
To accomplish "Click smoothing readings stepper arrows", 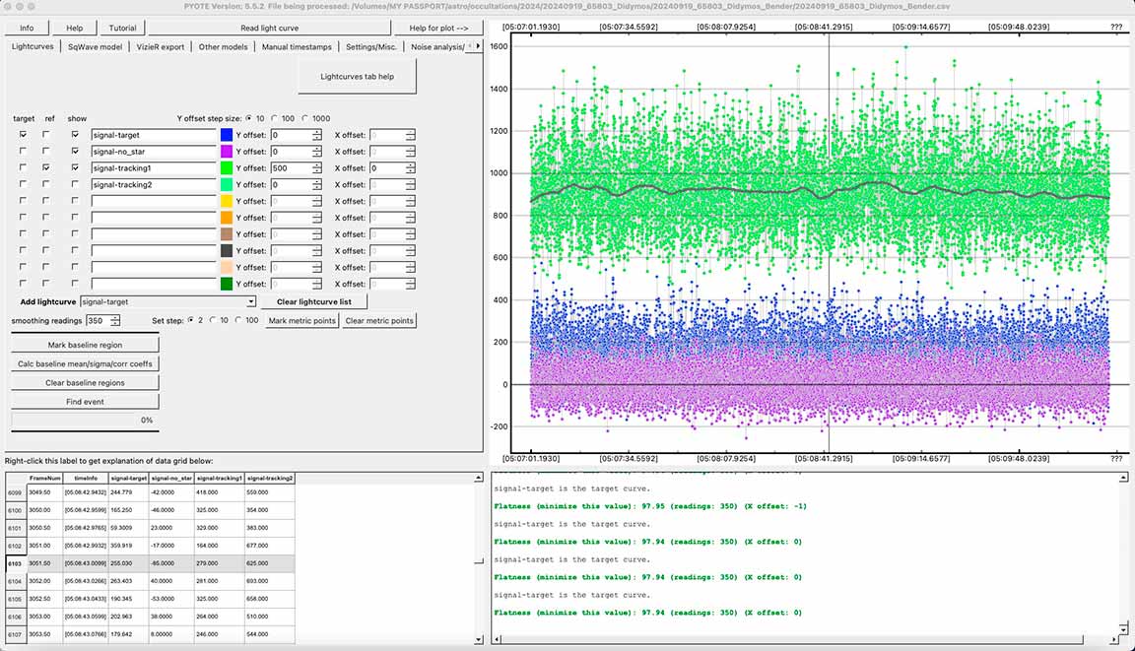I will tap(115, 320).
